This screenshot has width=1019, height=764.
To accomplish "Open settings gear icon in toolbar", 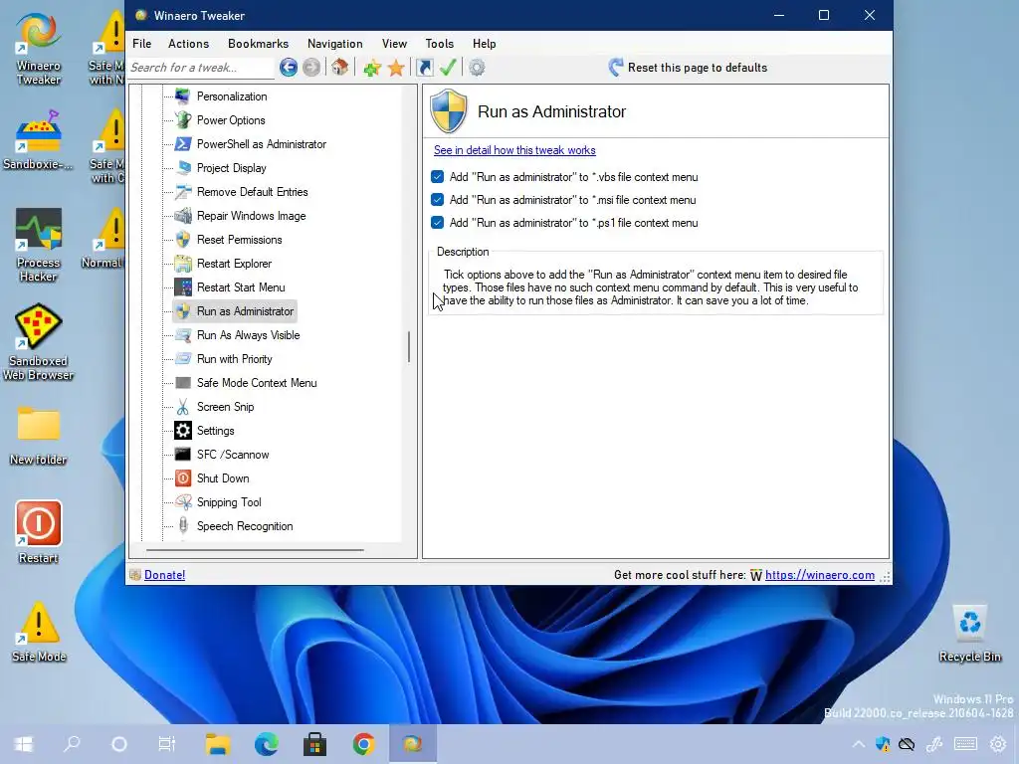I will click(x=477, y=68).
